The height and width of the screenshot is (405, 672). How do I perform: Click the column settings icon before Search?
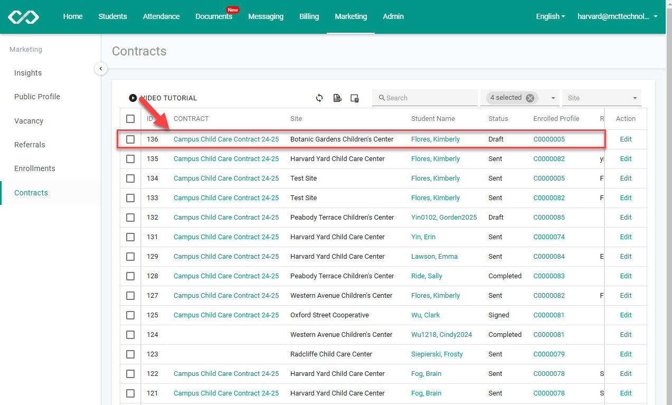(355, 98)
